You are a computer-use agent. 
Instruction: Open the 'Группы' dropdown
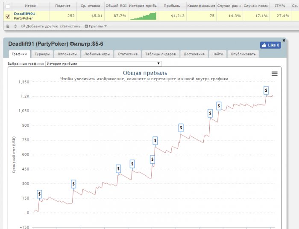[x=96, y=26]
